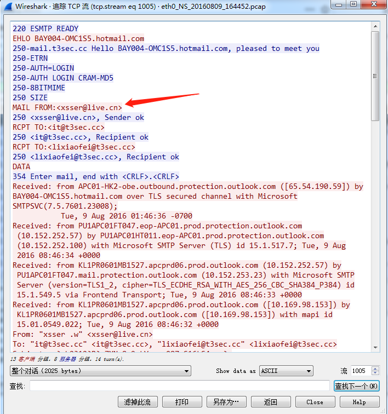Click the 查找下一个 (N) button
This screenshot has width=388, height=414.
point(357,386)
